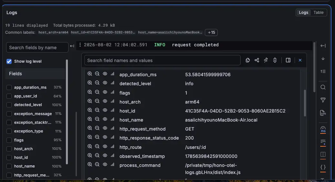335x182 pixels.
Task: Uncheck Show log level checkbox
Action: (9, 61)
